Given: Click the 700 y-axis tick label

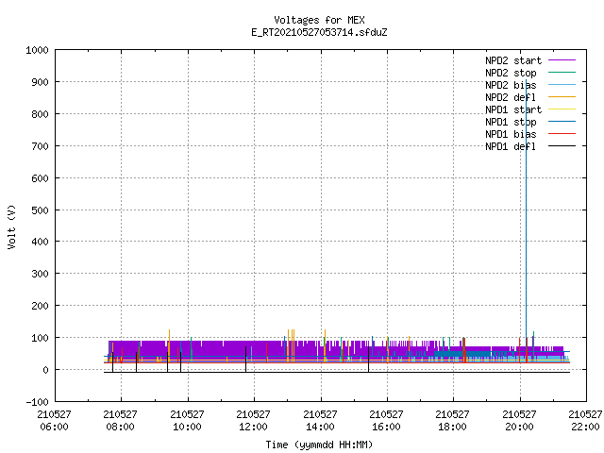Looking at the screenshot, I should [40, 146].
